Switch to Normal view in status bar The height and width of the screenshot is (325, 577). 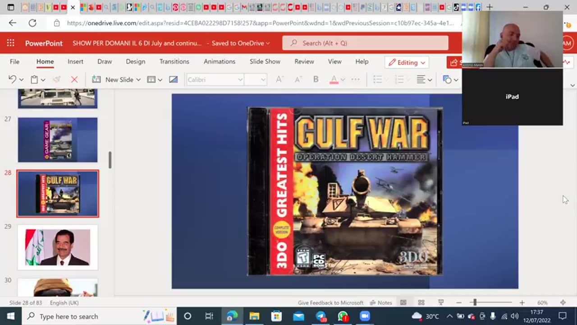tap(403, 302)
